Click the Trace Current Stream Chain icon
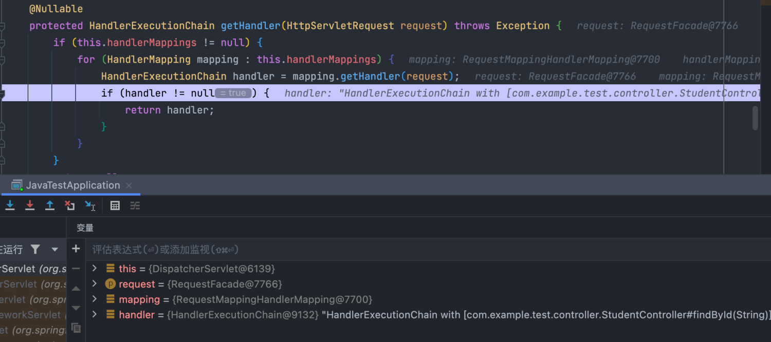 click(135, 205)
